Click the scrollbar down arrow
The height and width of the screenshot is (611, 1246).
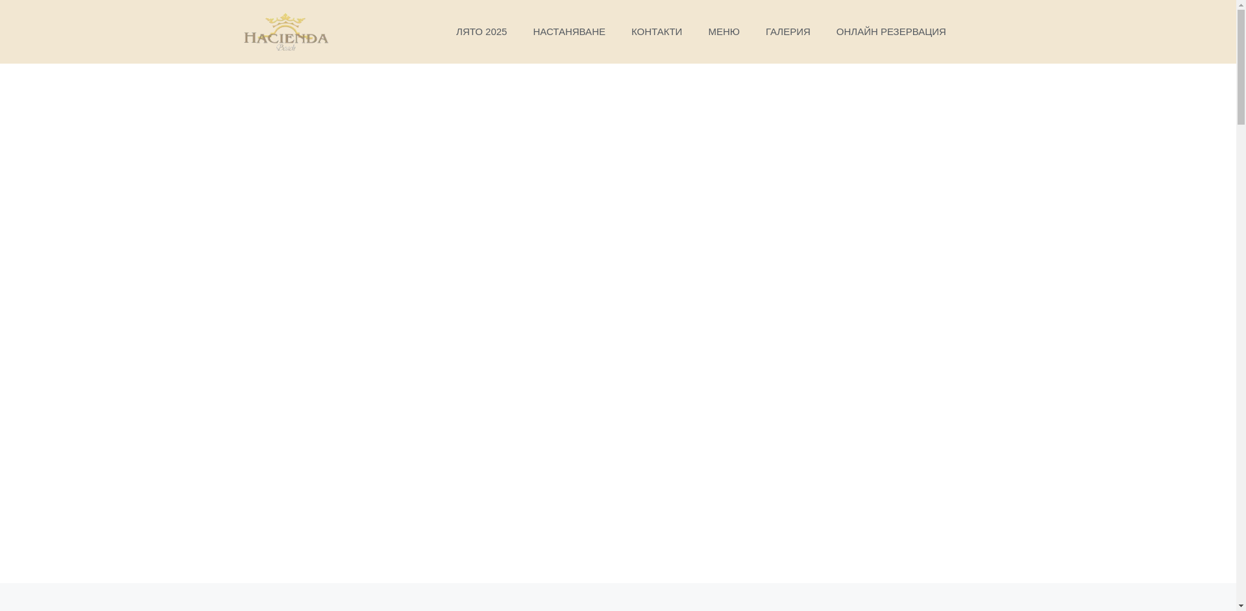coord(1241,606)
